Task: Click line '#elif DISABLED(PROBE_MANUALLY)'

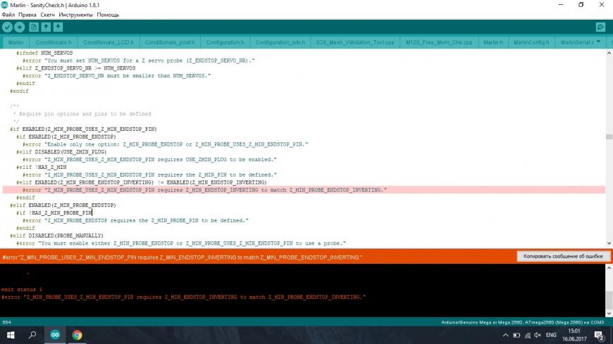Action: point(56,236)
